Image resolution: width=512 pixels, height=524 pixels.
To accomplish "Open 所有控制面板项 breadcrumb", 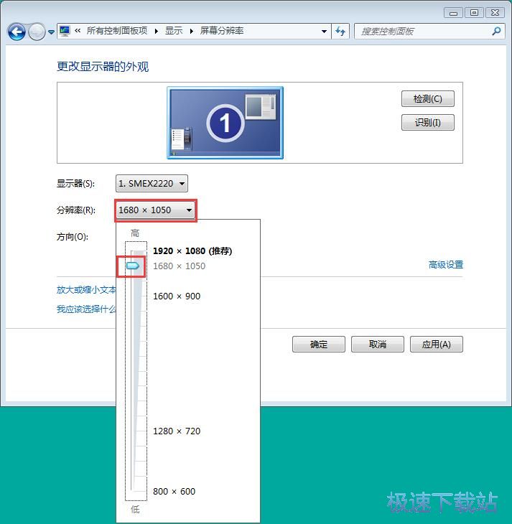I will point(117,31).
